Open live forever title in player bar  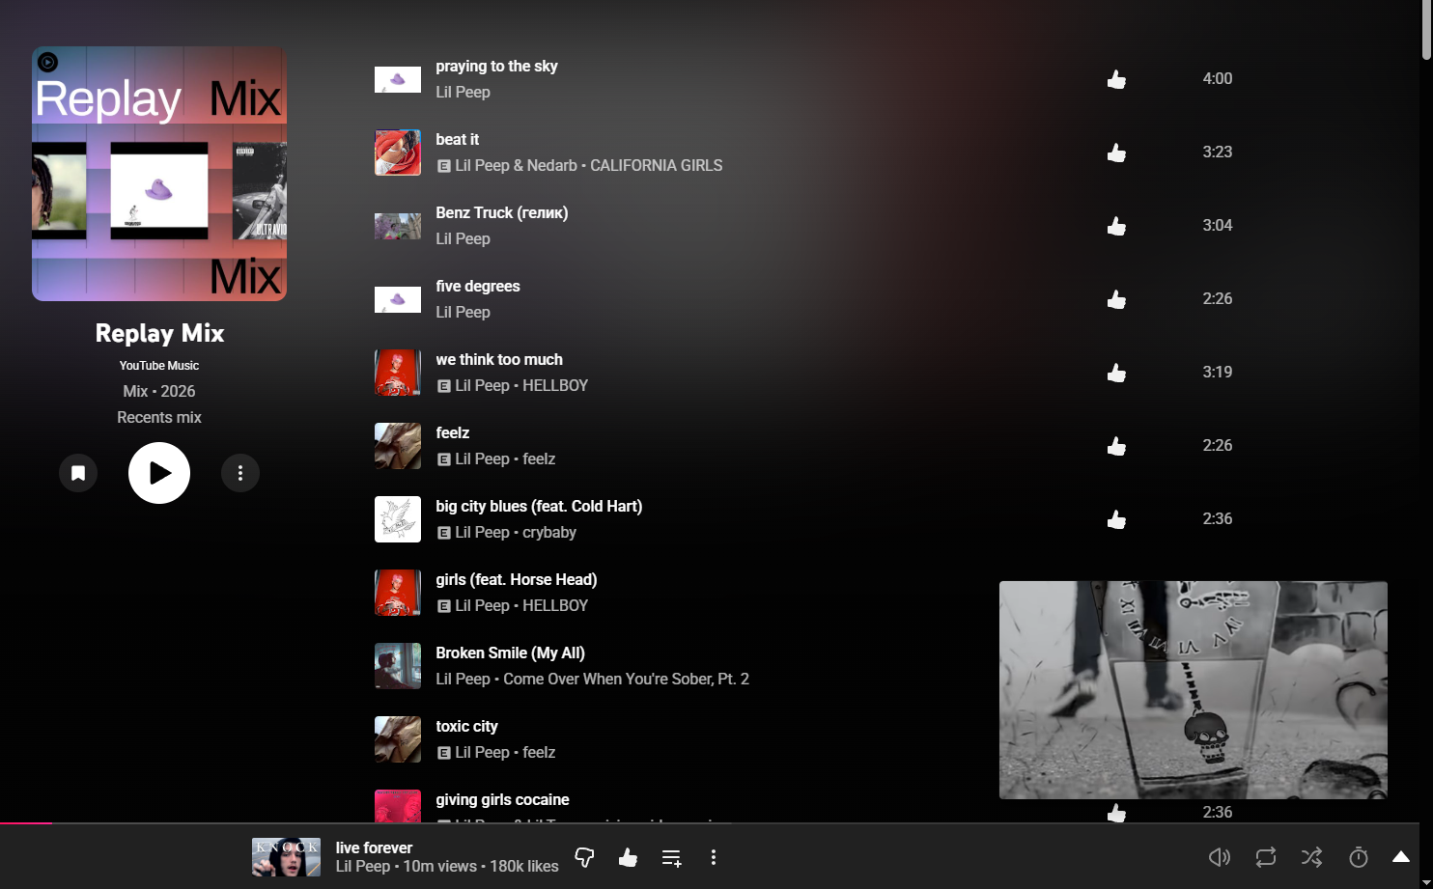click(374, 847)
